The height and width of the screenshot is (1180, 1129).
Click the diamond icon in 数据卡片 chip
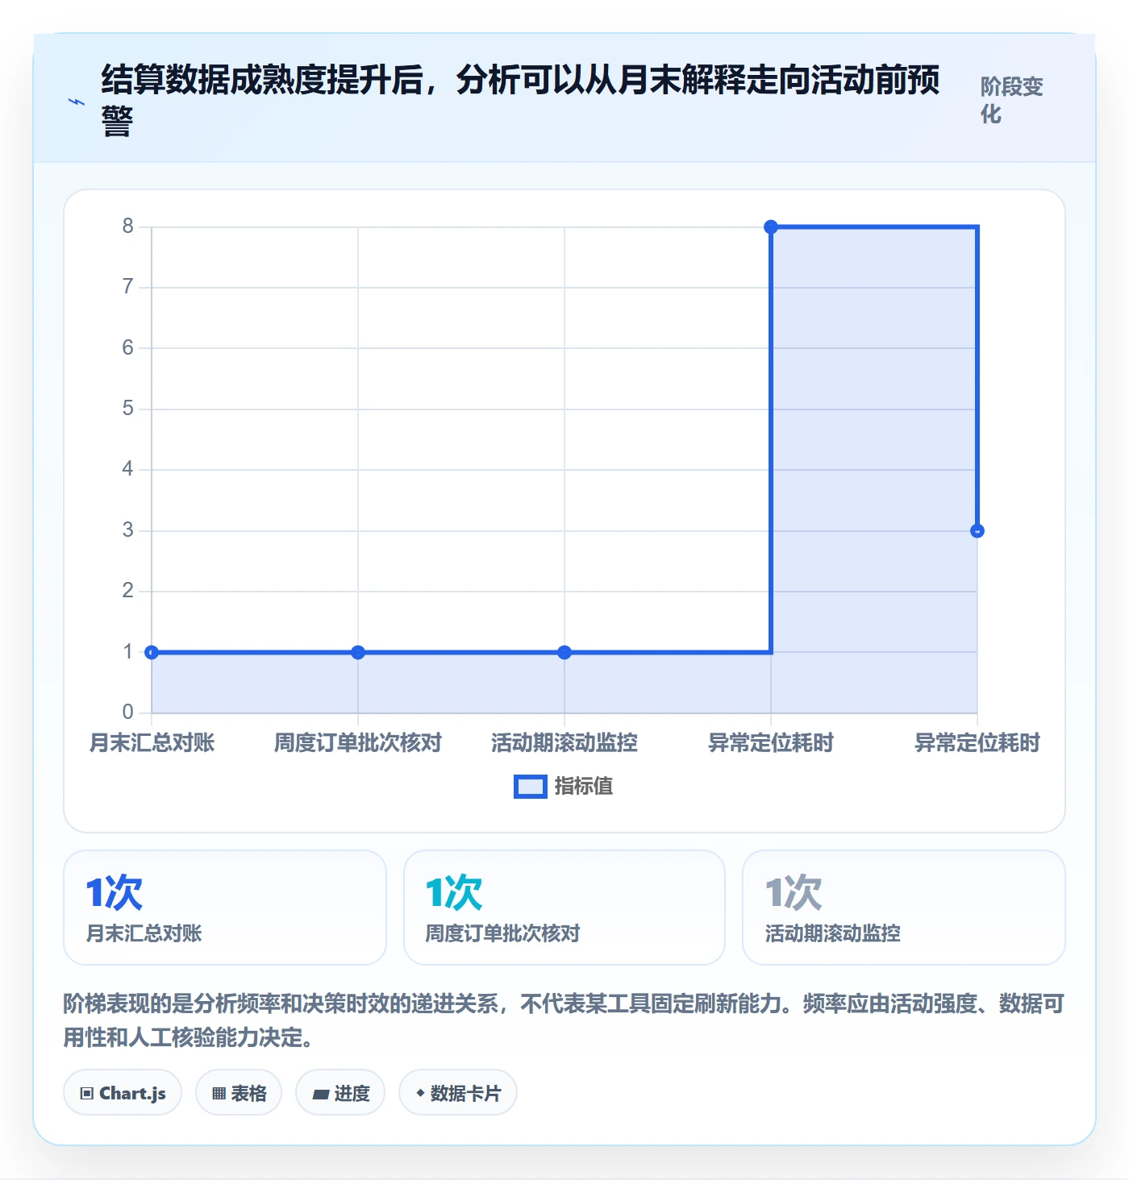coord(420,1093)
